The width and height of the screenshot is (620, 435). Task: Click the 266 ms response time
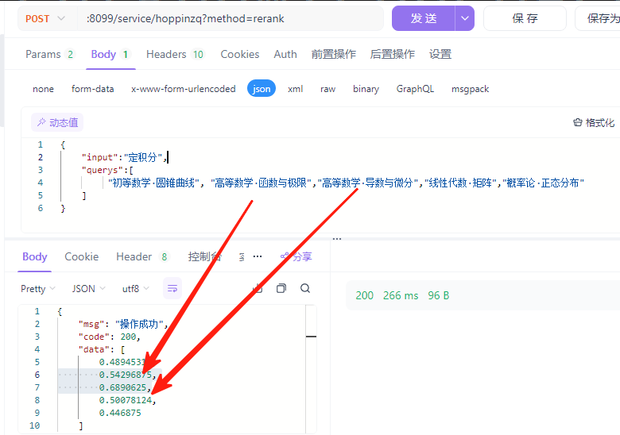point(401,295)
